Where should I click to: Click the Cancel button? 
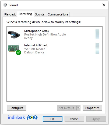pos(74,119)
